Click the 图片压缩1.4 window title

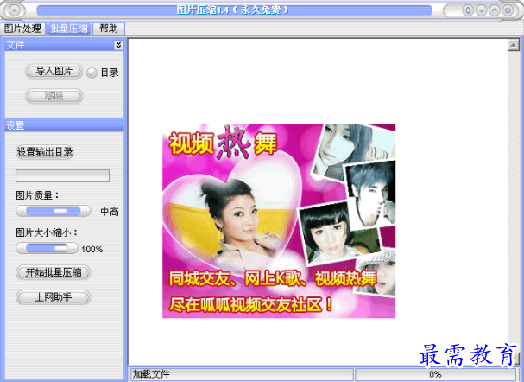232,10
